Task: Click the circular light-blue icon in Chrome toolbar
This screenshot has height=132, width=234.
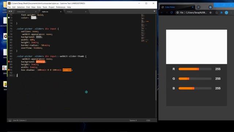Action: click(226, 13)
